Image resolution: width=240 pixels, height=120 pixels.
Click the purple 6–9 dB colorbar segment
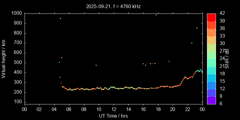211,100
